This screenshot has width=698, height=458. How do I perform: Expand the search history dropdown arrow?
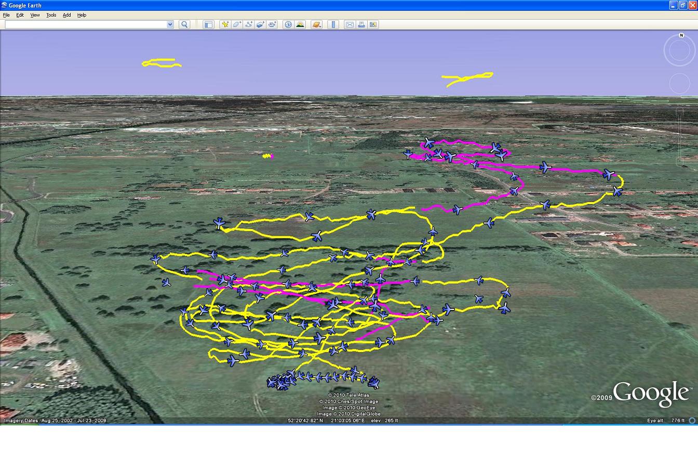click(x=170, y=24)
